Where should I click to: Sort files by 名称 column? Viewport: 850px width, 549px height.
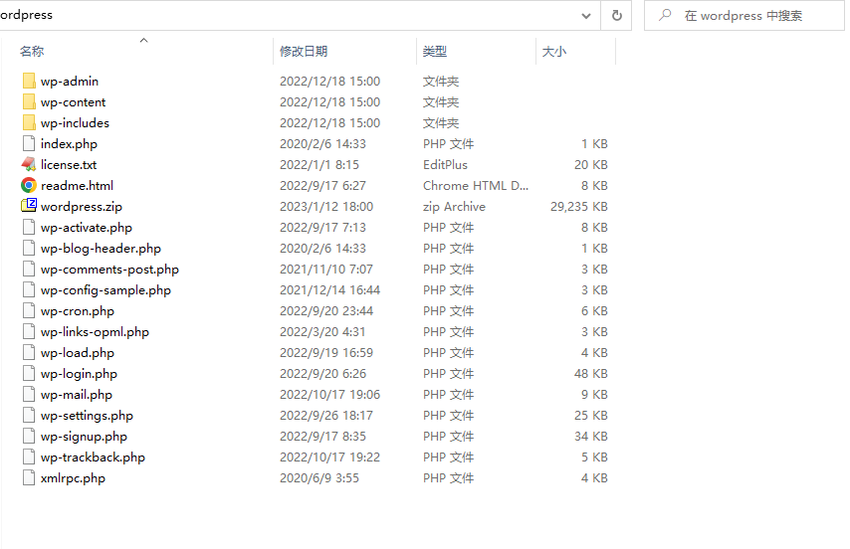pos(32,52)
